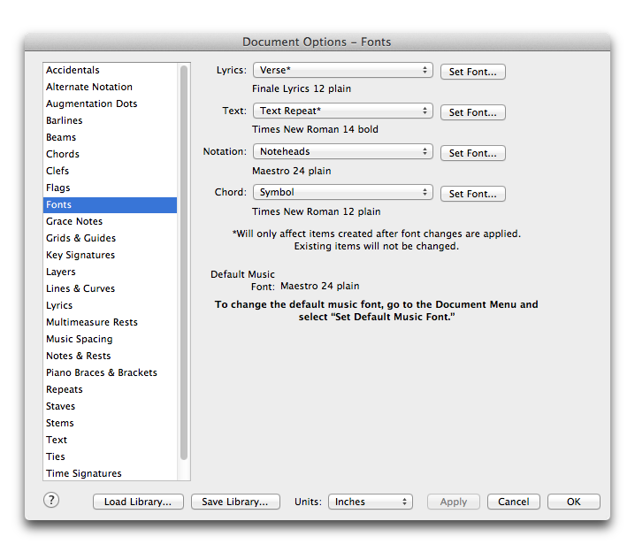Select Notes & Rests category
The height and width of the screenshot is (552, 635).
[x=110, y=356]
